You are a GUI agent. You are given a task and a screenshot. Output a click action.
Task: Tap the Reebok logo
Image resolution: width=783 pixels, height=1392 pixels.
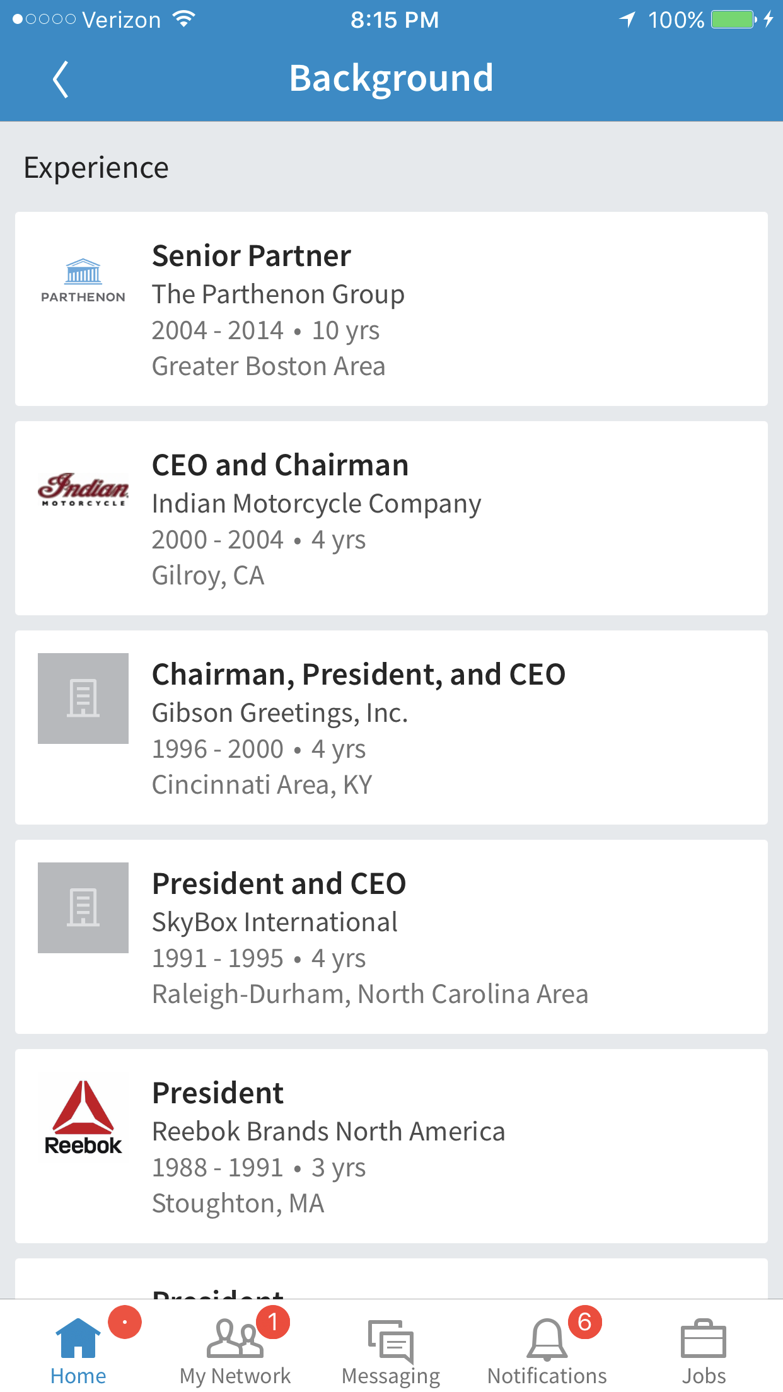tap(83, 1117)
